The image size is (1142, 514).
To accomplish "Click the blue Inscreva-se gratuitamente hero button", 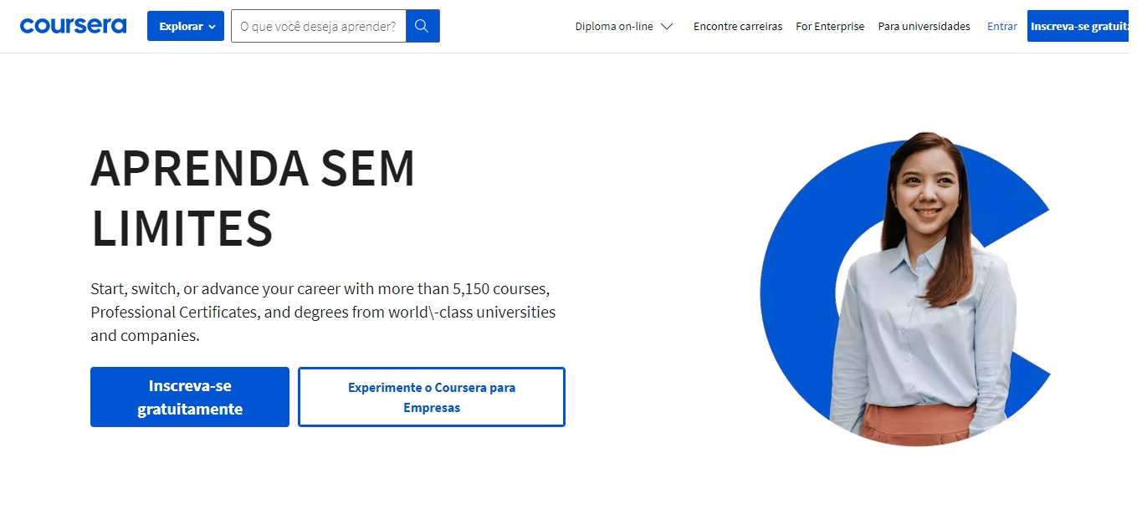I will [x=189, y=396].
